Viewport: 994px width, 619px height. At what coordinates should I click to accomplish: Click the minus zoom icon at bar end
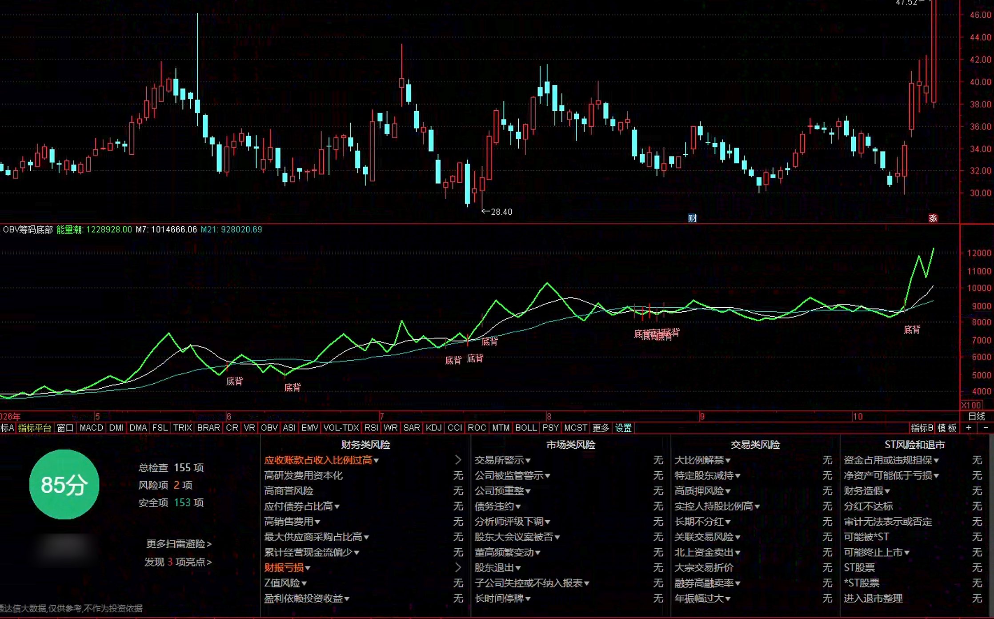986,428
